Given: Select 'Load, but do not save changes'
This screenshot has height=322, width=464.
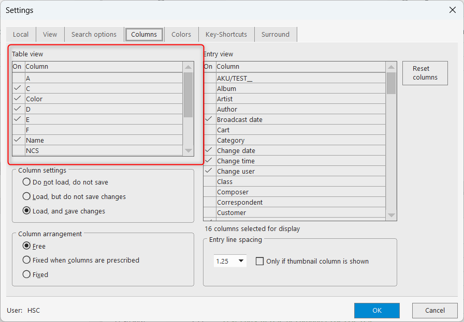Looking at the screenshot, I should click(26, 196).
